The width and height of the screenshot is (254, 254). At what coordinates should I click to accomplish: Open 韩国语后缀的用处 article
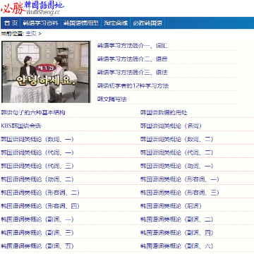coord(164,113)
